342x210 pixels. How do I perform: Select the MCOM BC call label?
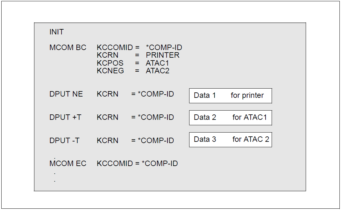point(68,47)
